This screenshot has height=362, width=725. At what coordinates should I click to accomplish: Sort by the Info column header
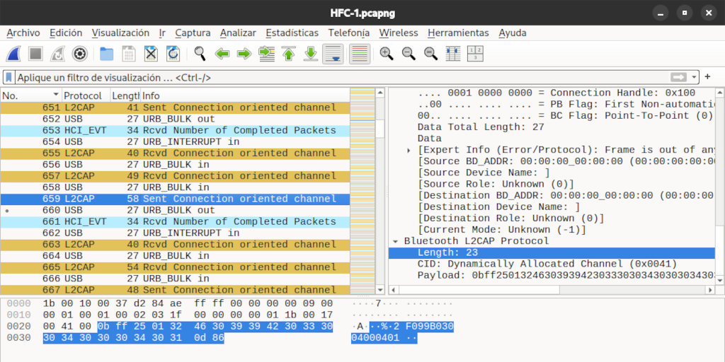tap(245, 95)
